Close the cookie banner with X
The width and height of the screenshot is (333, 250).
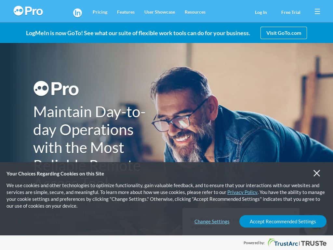(x=317, y=173)
